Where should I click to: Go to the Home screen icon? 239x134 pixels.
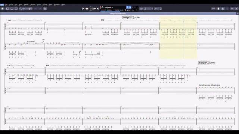[x=3, y=9]
